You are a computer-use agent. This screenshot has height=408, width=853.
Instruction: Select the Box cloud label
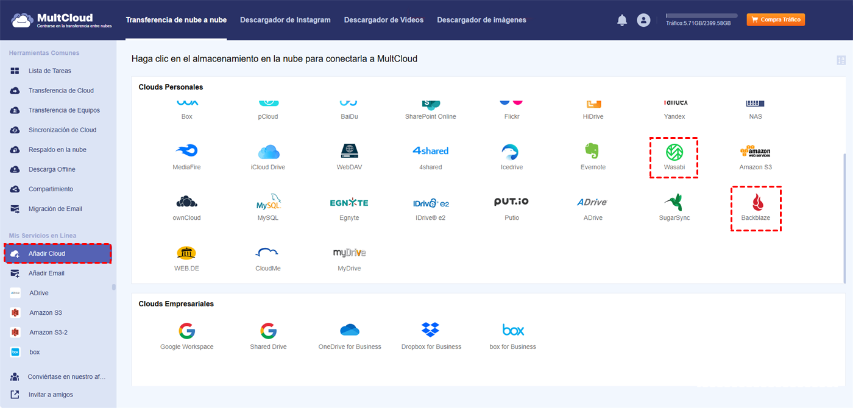click(186, 116)
